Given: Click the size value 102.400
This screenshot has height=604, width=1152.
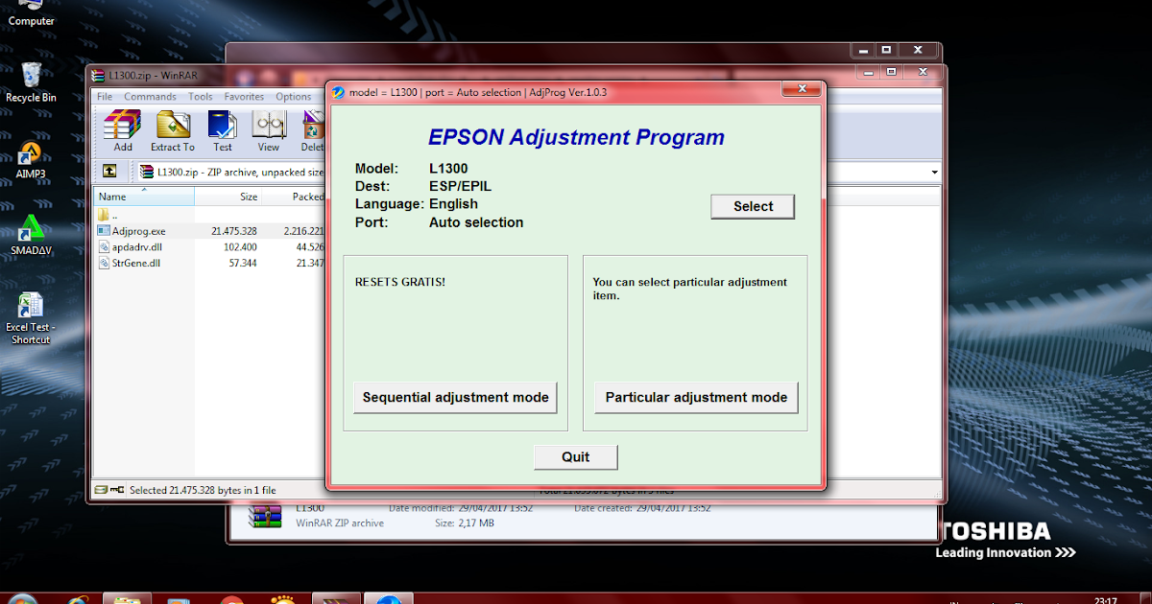Looking at the screenshot, I should [x=240, y=246].
